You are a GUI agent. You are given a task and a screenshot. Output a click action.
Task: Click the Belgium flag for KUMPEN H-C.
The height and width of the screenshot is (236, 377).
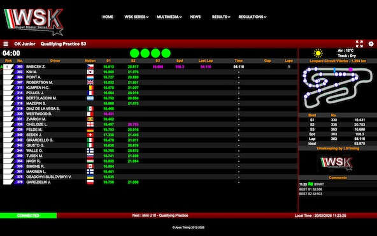pyautogui.click(x=90, y=87)
